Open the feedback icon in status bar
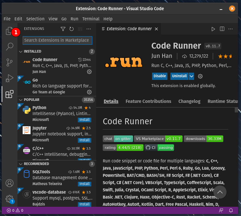Viewport: 241px width, 216px height. tap(221, 210)
